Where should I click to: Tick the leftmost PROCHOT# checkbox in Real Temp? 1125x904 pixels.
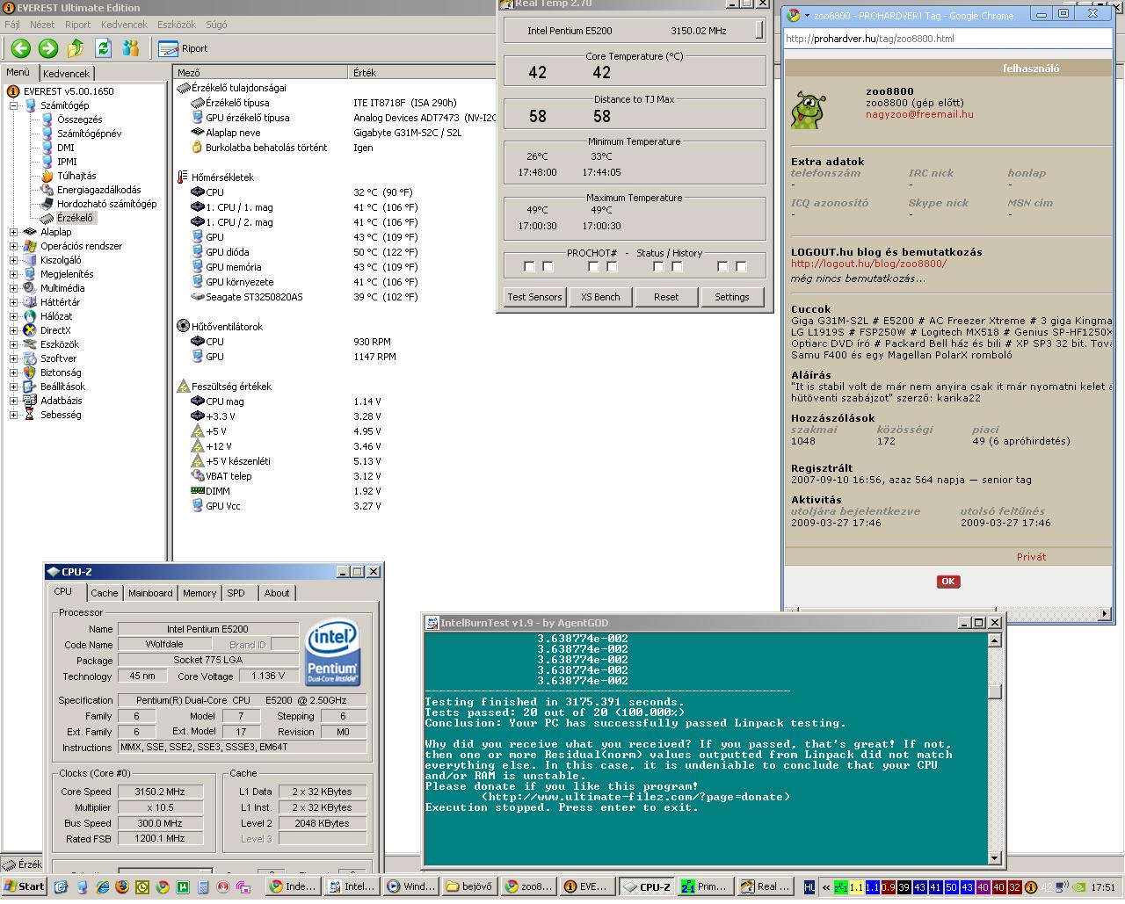pos(529,267)
